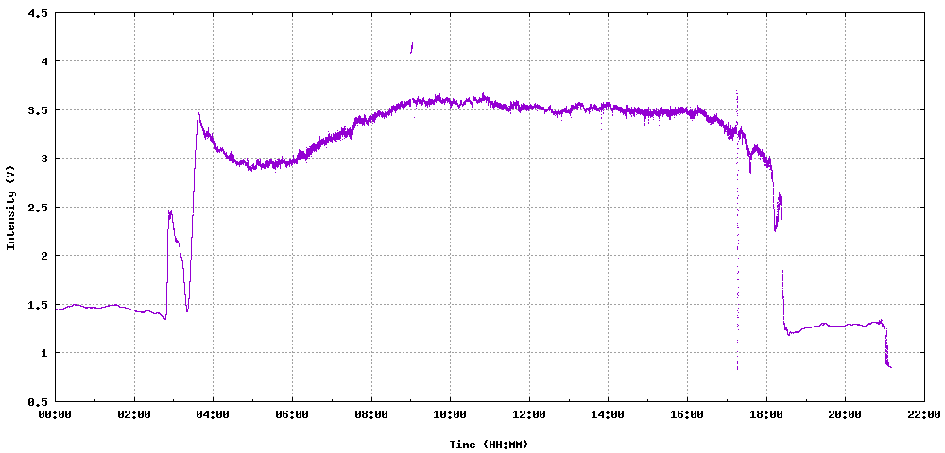Click the 3.5 intensity tick label
Image resolution: width=945 pixels, height=453 pixels.
point(38,110)
